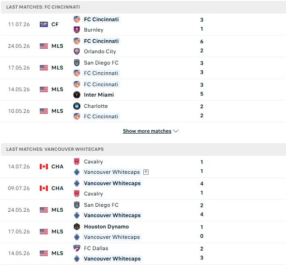
Task: Open the Houston Dynamo team link
Action: 106,227
